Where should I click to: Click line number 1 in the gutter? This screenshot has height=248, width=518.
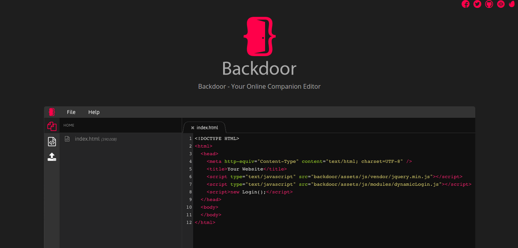point(190,139)
